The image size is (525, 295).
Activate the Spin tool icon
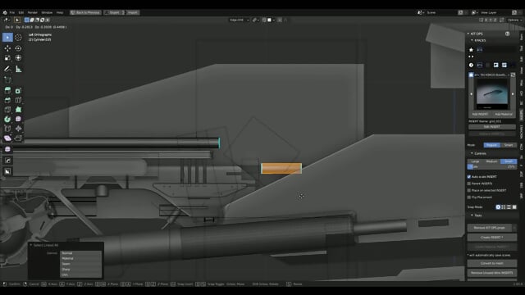click(7, 119)
